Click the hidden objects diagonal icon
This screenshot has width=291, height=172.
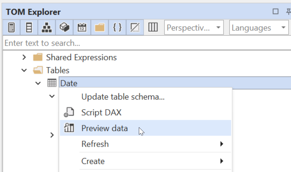(x=135, y=28)
